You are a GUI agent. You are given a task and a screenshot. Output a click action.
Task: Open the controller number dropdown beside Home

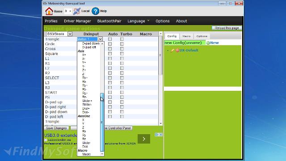[x=68, y=11]
